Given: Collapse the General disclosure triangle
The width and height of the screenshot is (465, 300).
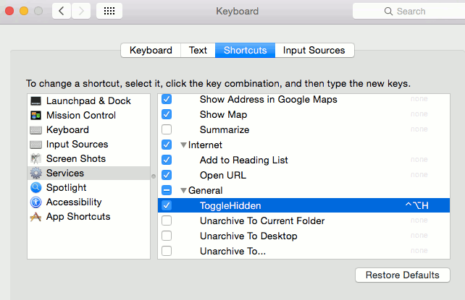Looking at the screenshot, I should [x=183, y=191].
